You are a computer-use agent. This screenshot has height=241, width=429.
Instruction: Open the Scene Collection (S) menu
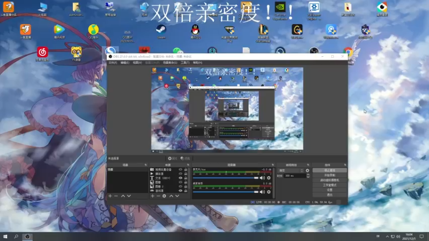(170, 63)
